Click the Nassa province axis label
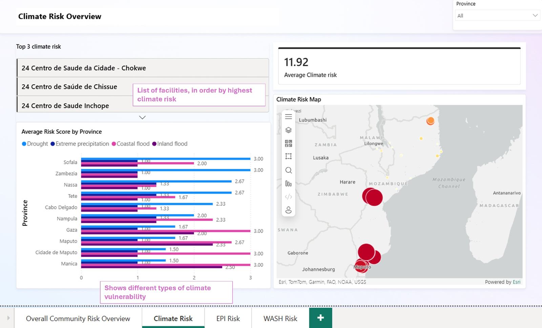The height and width of the screenshot is (328, 542). click(x=70, y=185)
